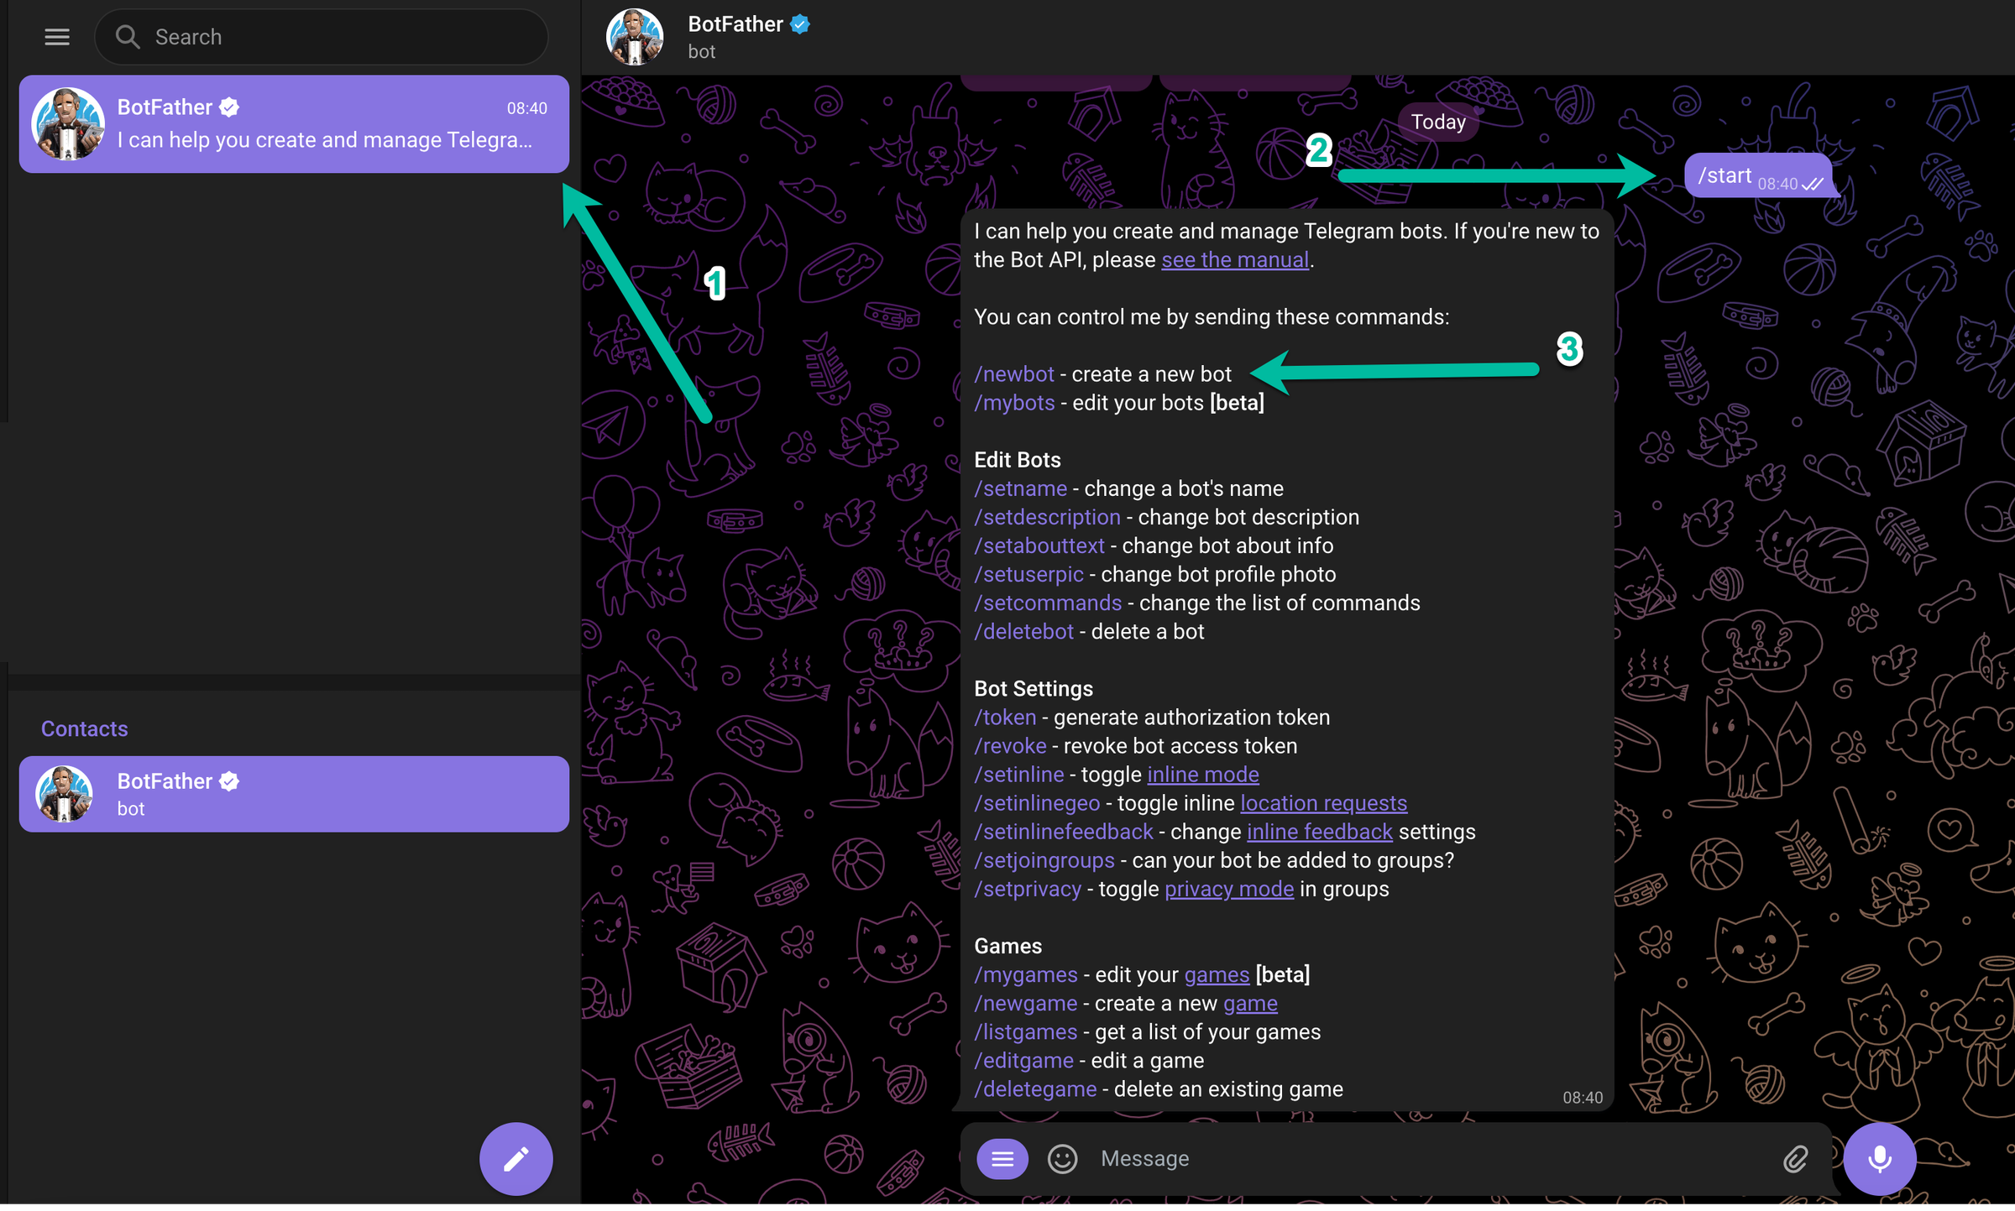
Task: Click BotFather's avatar in the Contacts list
Action: [67, 794]
